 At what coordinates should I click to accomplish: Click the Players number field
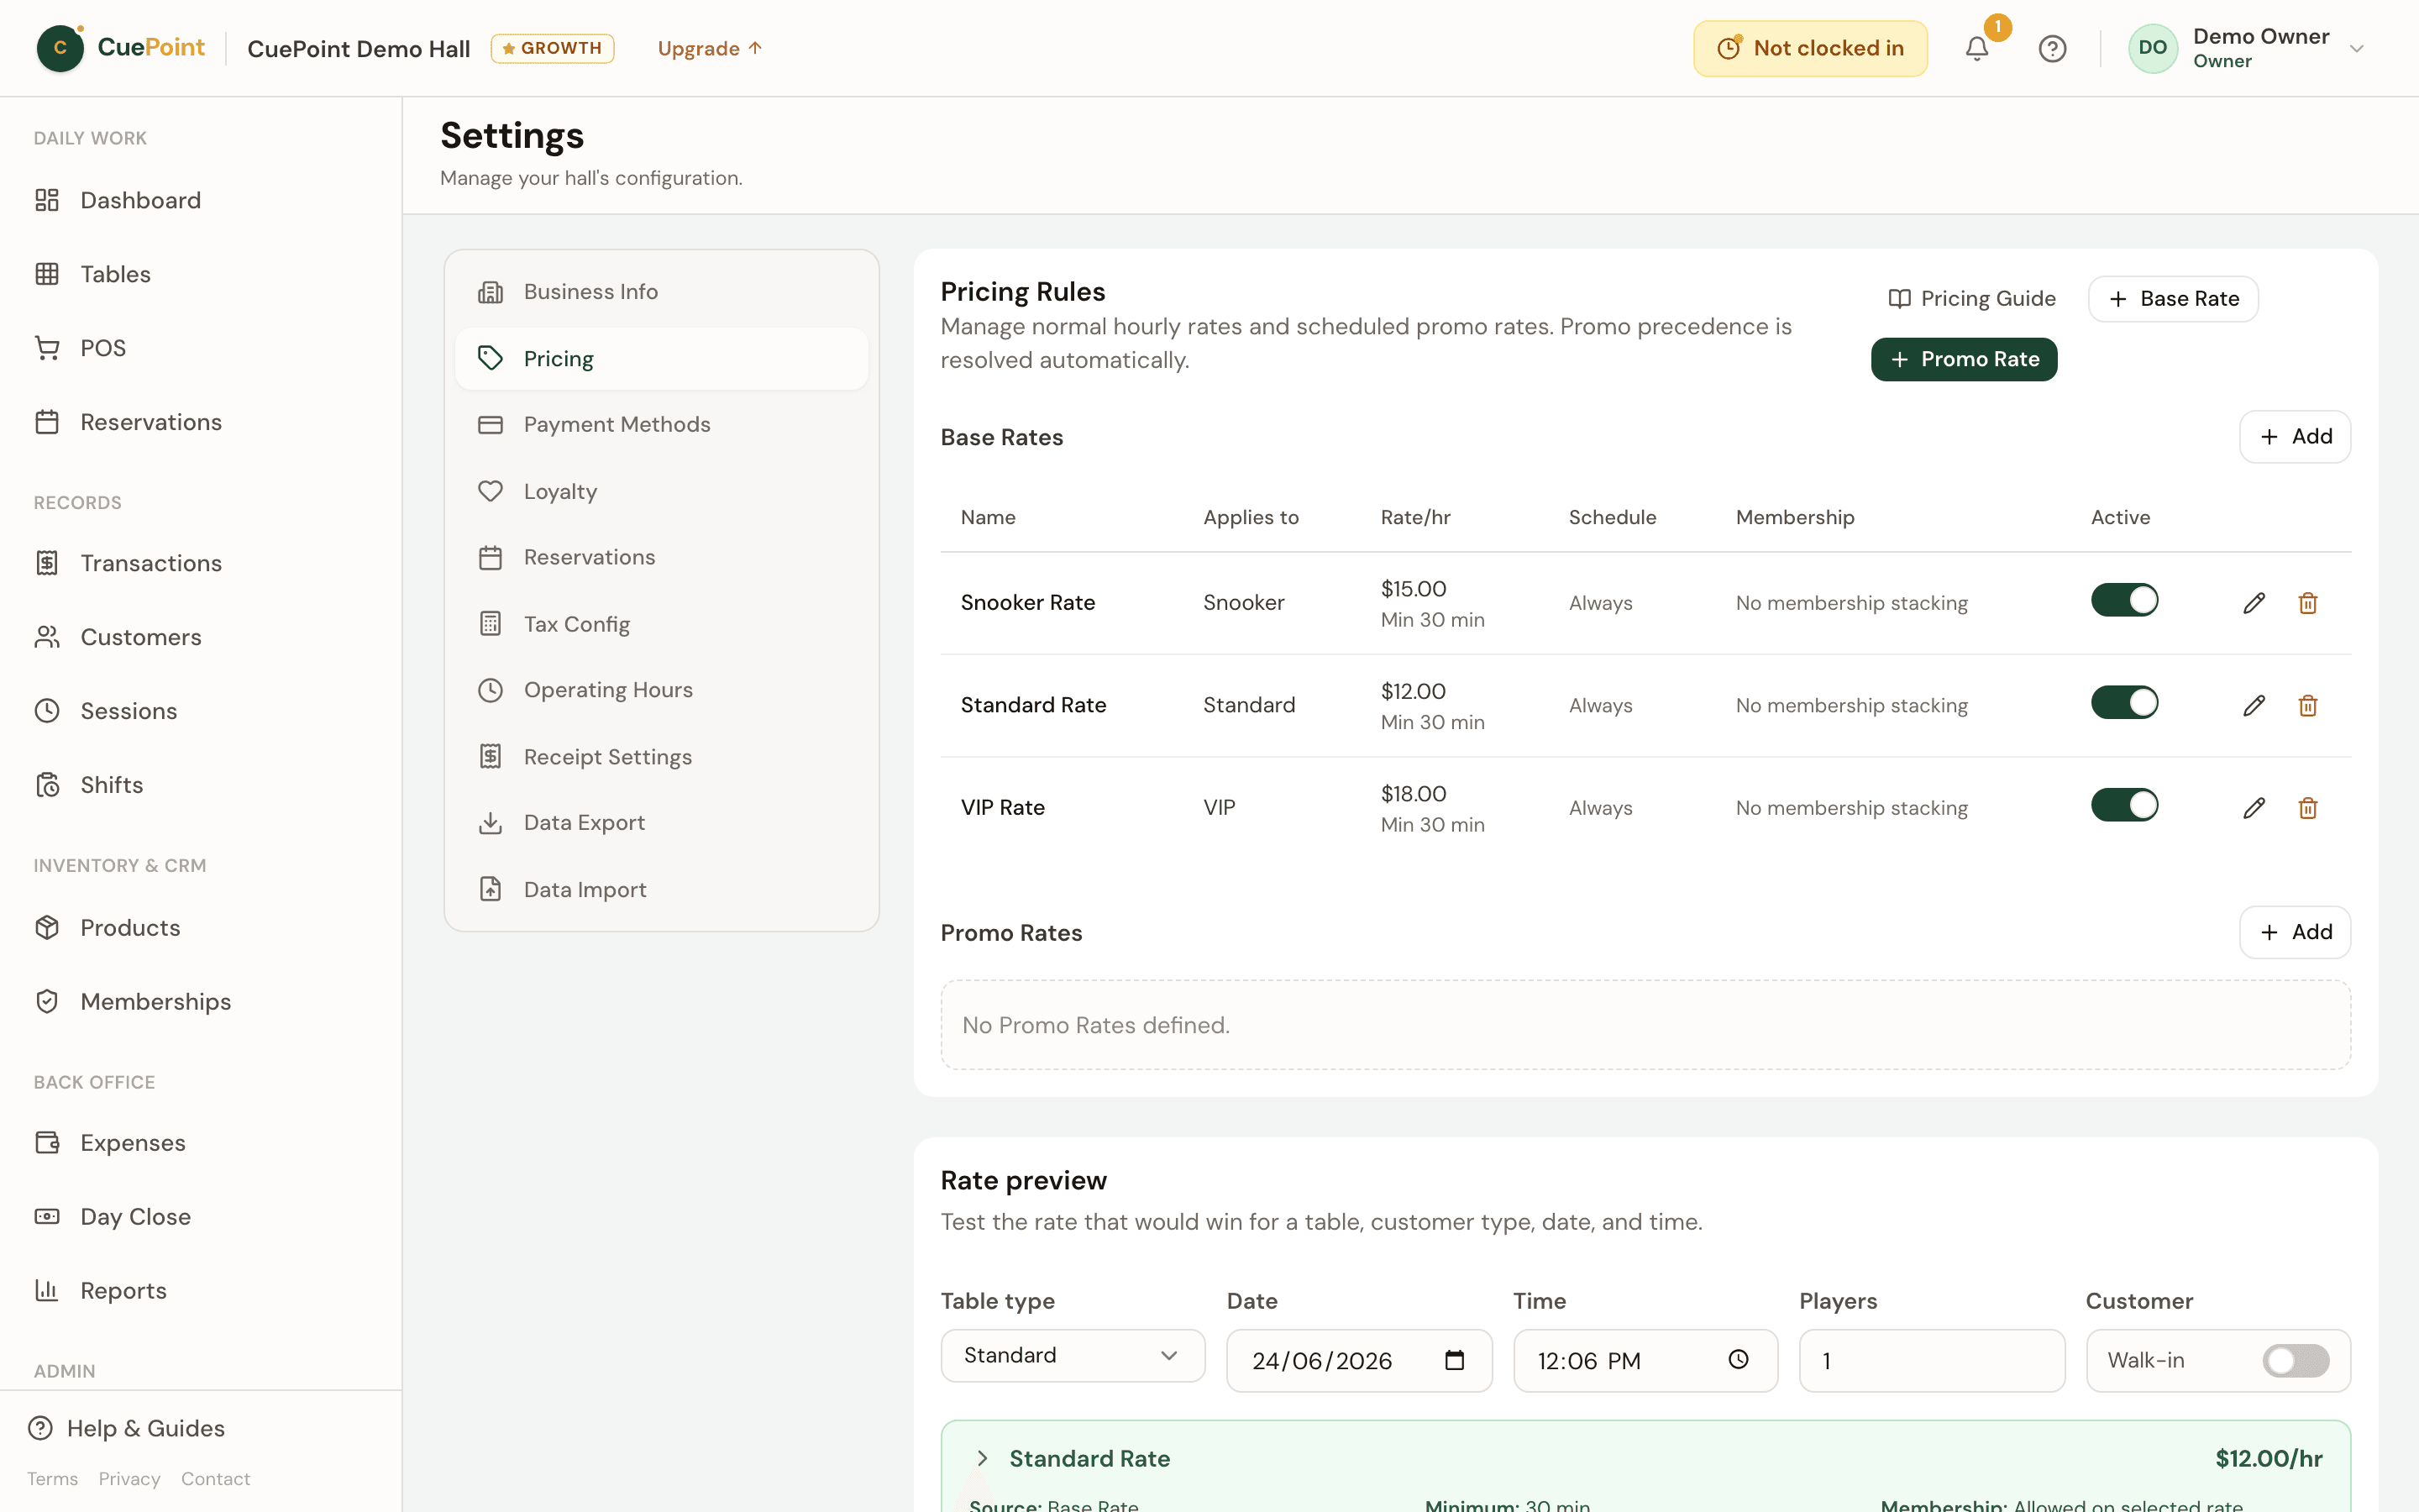[x=1931, y=1360]
